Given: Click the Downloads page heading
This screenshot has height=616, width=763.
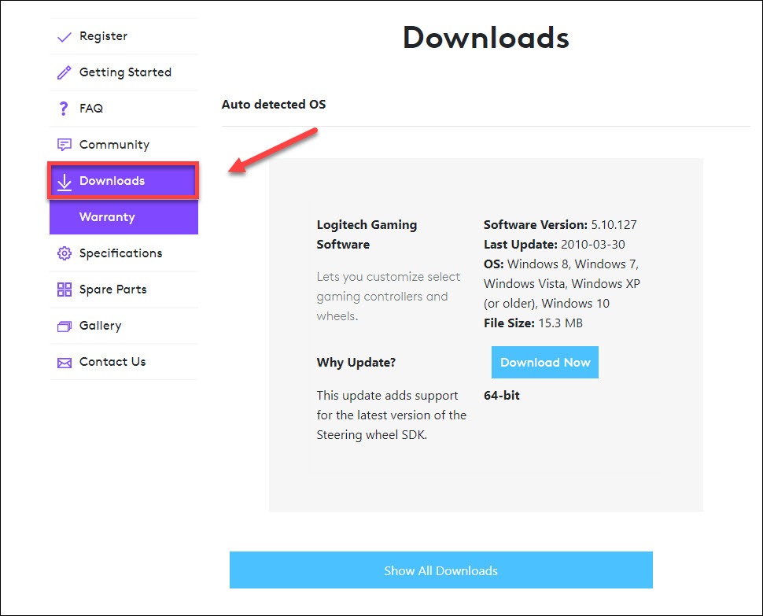Looking at the screenshot, I should (x=485, y=38).
